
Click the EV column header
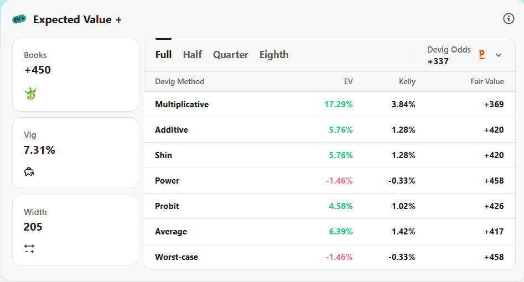pos(348,81)
